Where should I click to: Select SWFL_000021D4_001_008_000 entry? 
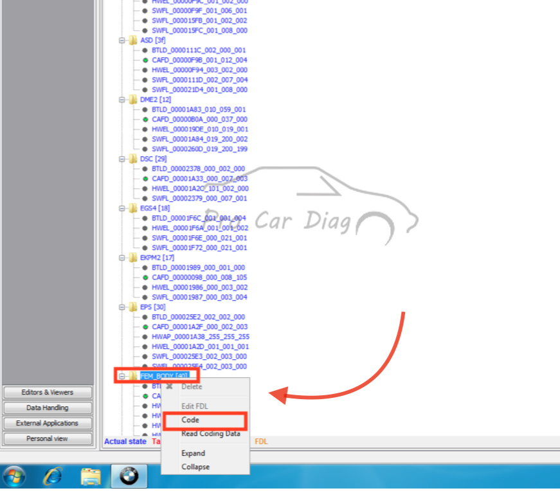pos(200,89)
